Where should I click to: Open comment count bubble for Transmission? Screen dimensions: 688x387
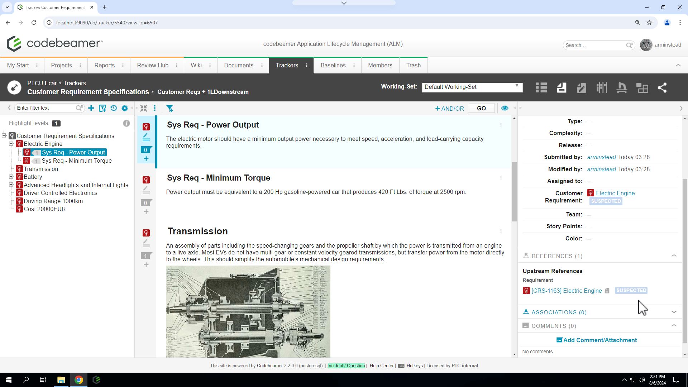[146, 256]
